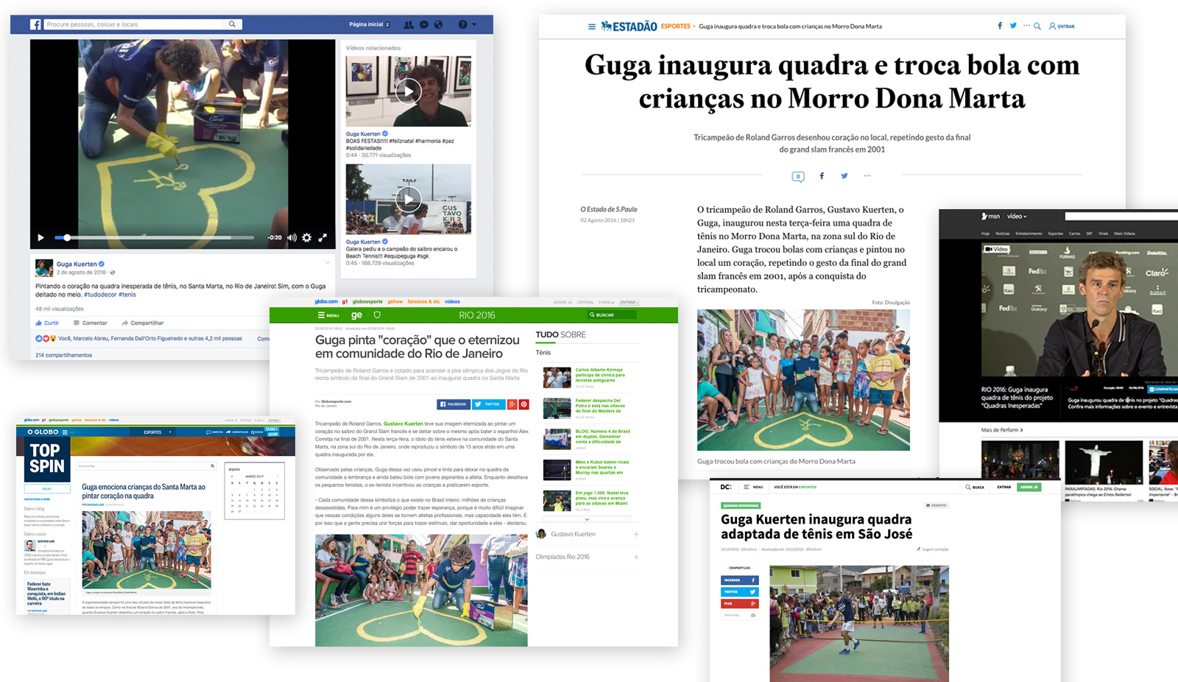This screenshot has height=682, width=1178.
Task: Click BUSCA search on DC site
Action: (x=975, y=487)
